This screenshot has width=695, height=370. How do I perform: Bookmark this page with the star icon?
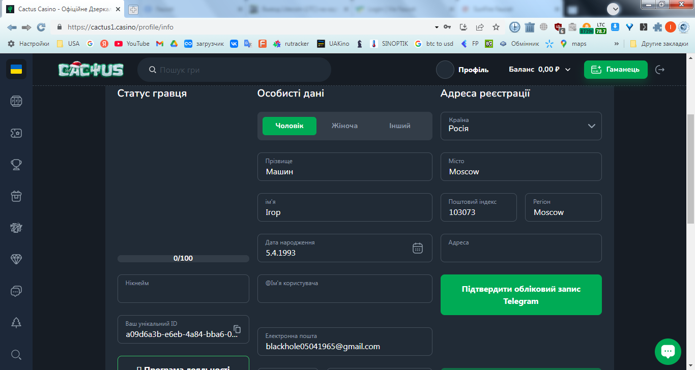click(x=496, y=27)
